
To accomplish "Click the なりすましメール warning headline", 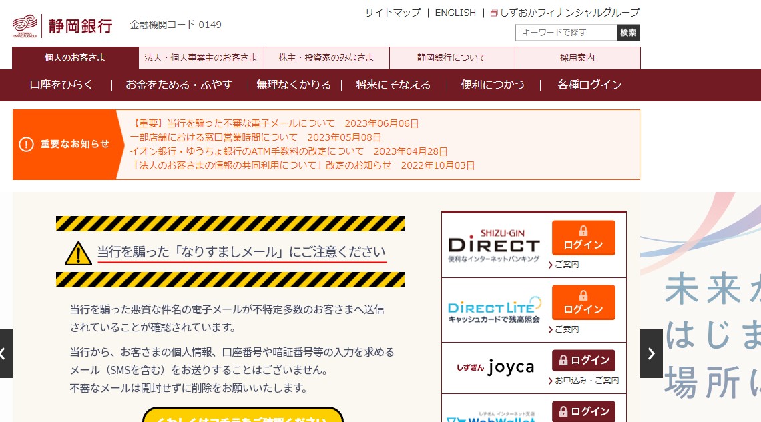I will (x=242, y=252).
